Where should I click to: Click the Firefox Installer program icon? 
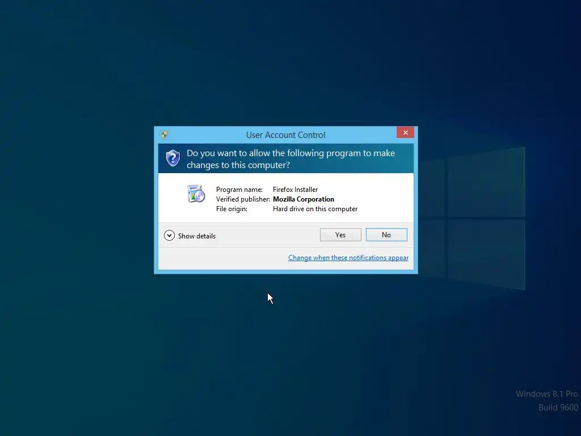(x=196, y=194)
